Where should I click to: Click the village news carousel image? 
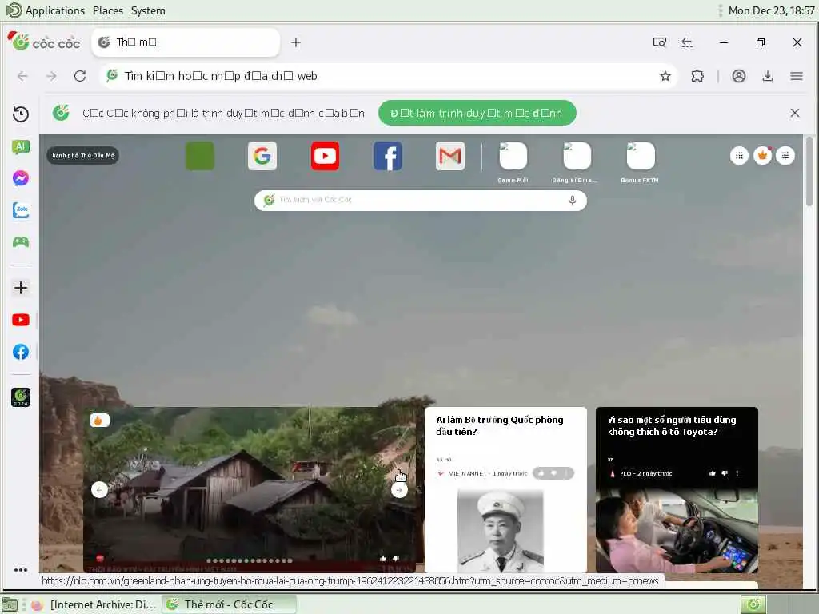pyautogui.click(x=250, y=490)
